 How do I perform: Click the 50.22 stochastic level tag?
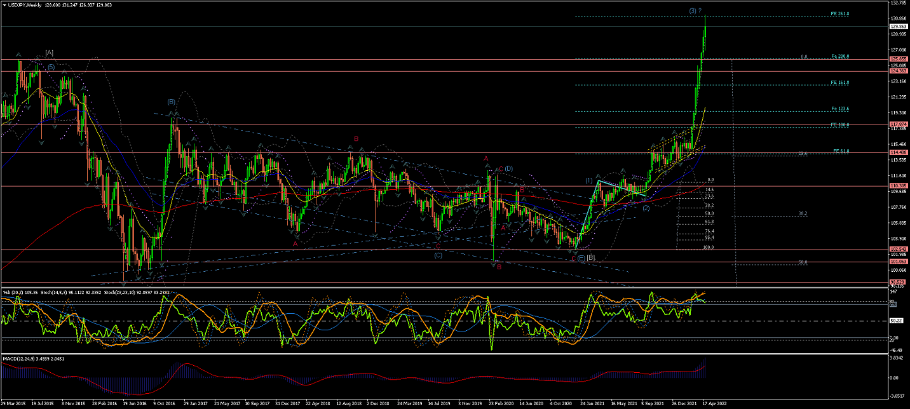(x=897, y=321)
